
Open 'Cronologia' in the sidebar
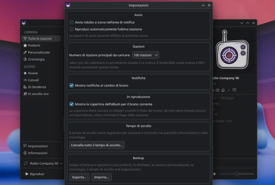pyautogui.click(x=41, y=59)
